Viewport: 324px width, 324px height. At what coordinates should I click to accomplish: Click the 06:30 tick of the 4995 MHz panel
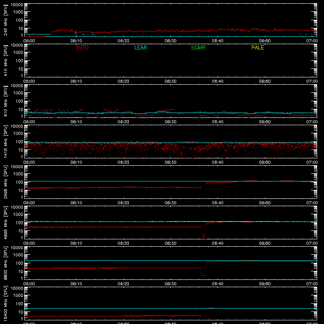(x=171, y=243)
